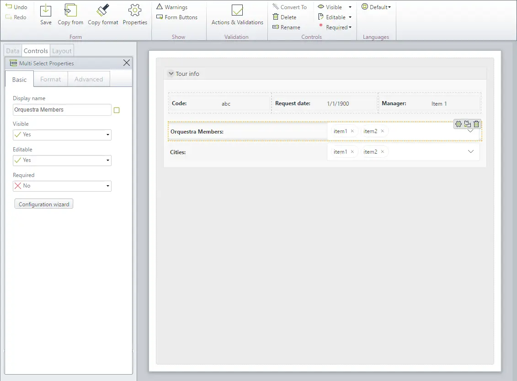
Task: Open the Advanced properties tab
Action: 89,79
